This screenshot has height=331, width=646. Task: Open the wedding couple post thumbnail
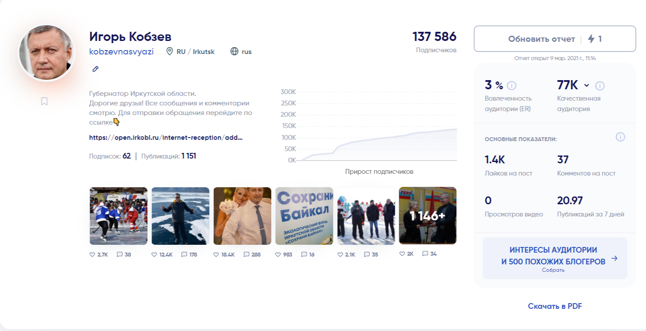pyautogui.click(x=242, y=216)
